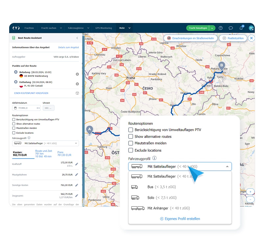Click map marker A near Salzburg

point(89,130)
